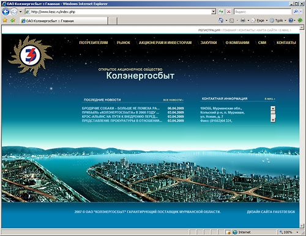Click footer text '2007 © ОАО "КОЛЭНЕРГОСБЫТ"'
Viewport: 306px width, 236px height.
[100, 212]
